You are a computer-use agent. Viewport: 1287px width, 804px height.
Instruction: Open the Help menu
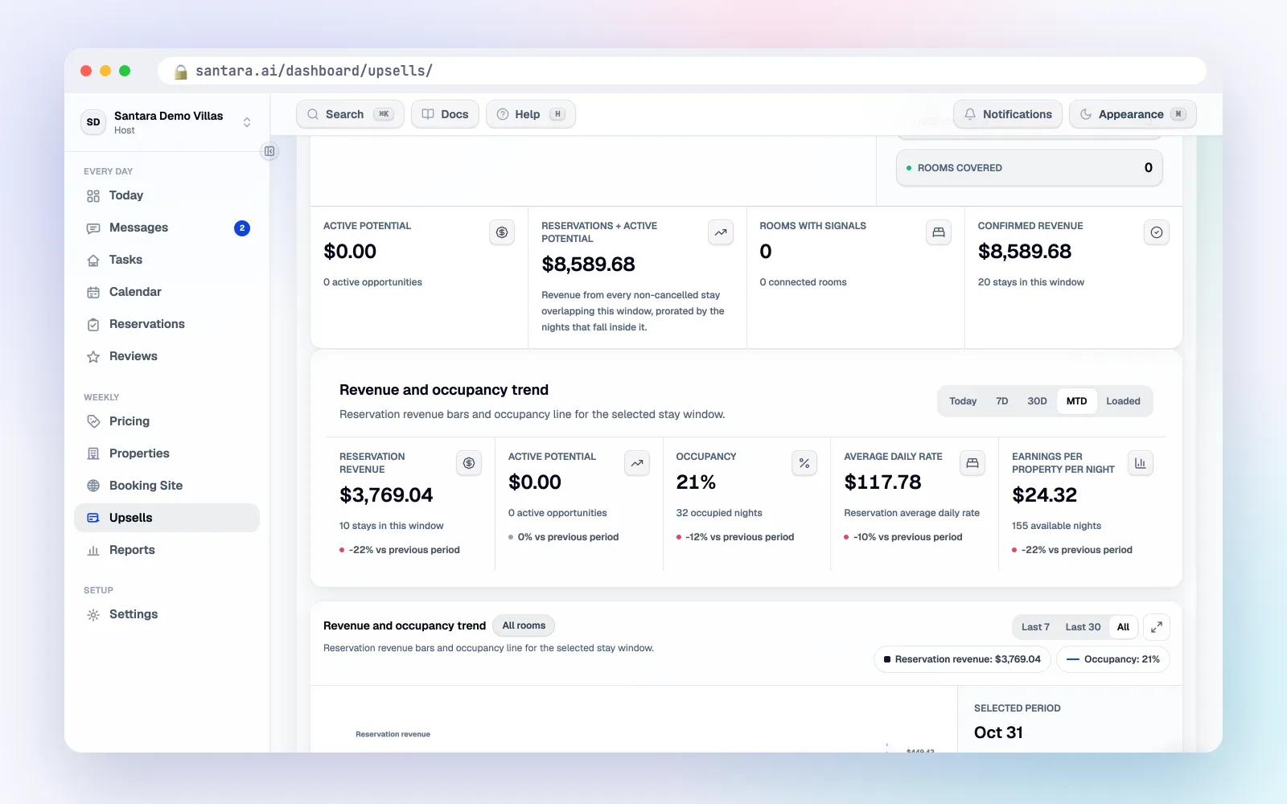point(531,114)
